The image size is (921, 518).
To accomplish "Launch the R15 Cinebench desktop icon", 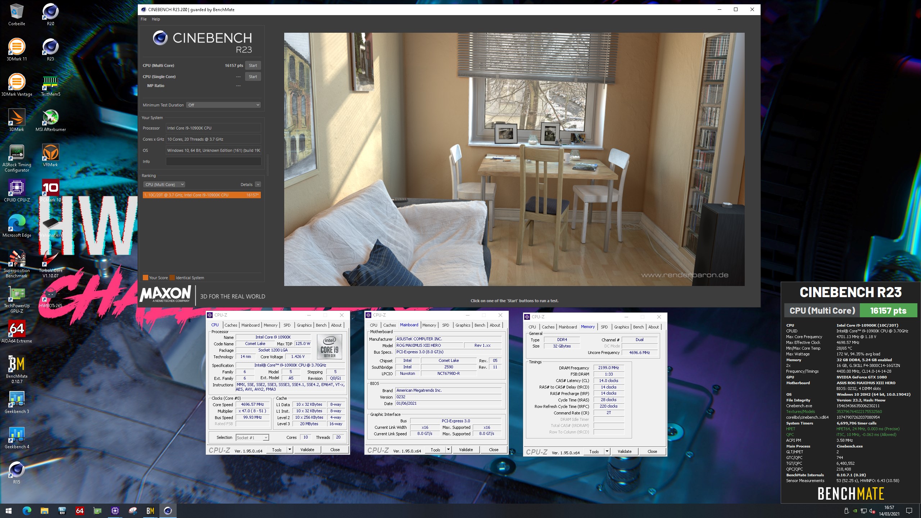I will point(17,473).
